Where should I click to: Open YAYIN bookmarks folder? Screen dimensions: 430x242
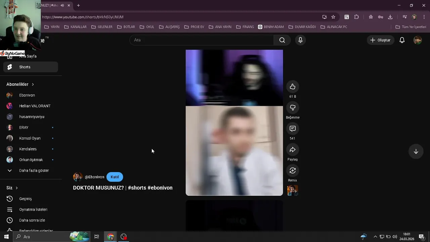(52, 27)
